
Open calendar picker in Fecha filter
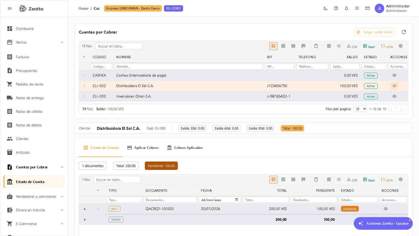(237, 200)
